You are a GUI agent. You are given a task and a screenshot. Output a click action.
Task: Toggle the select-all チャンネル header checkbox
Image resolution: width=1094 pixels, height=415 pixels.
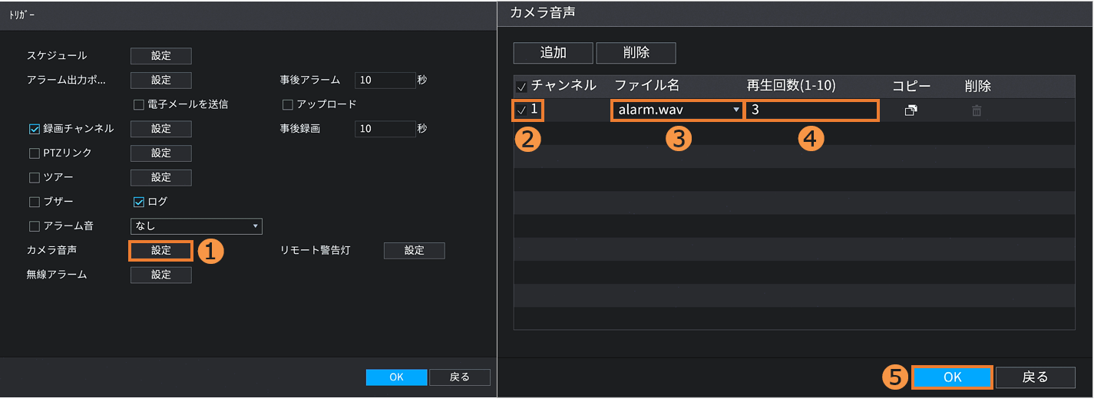522,87
